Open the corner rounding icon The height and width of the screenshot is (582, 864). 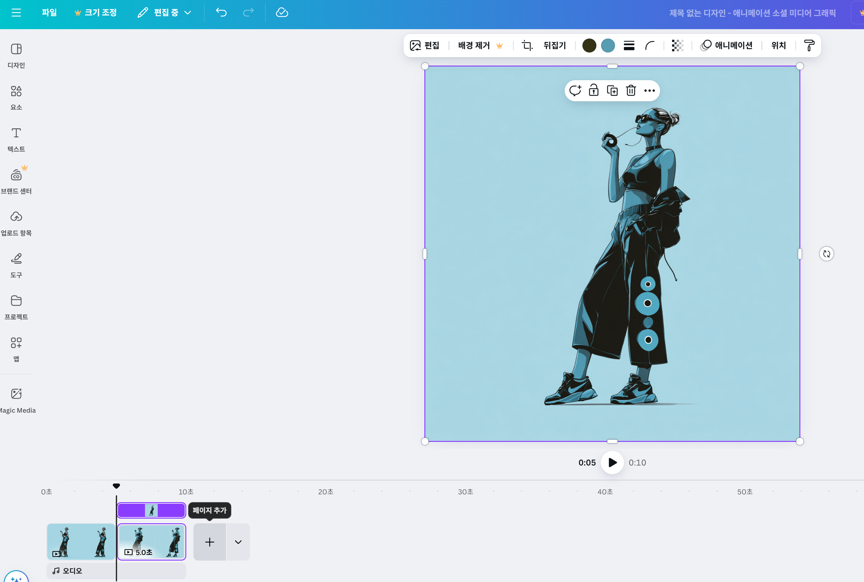pos(650,45)
